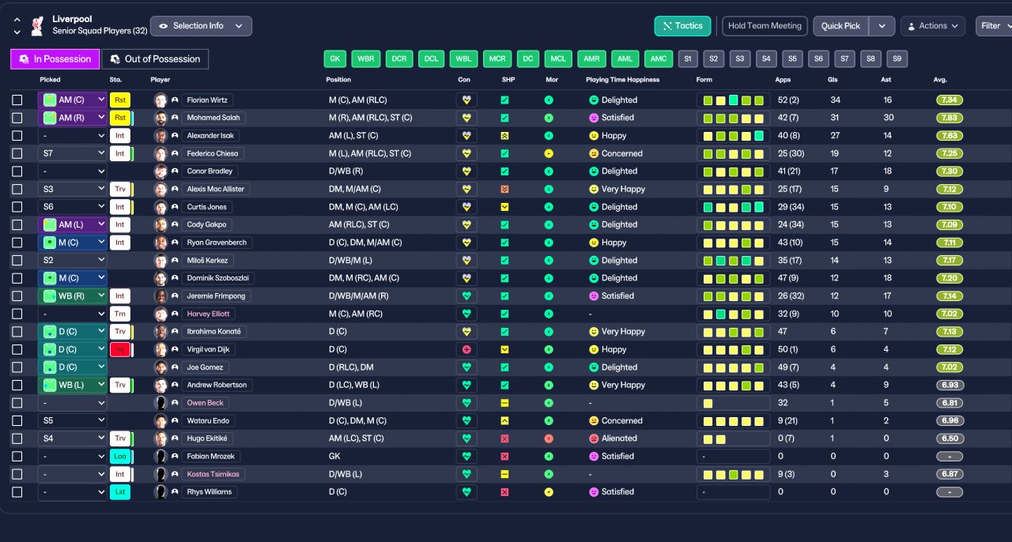
Task: Click the Liverpool club crest icon
Action: tap(36, 25)
